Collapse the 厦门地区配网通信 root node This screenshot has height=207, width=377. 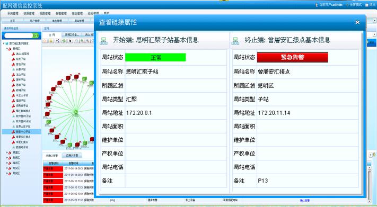coord(4,43)
